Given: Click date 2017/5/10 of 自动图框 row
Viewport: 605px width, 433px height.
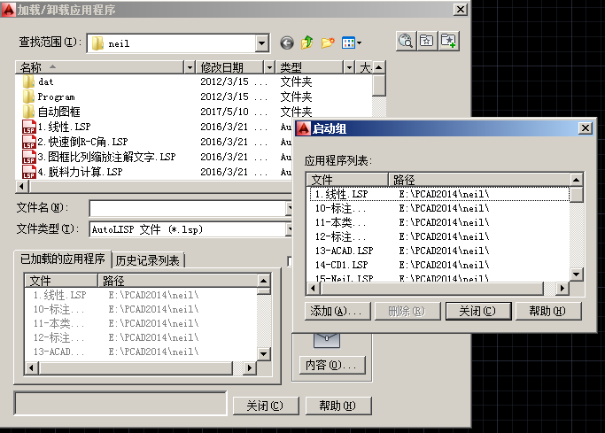Looking at the screenshot, I should tap(225, 112).
